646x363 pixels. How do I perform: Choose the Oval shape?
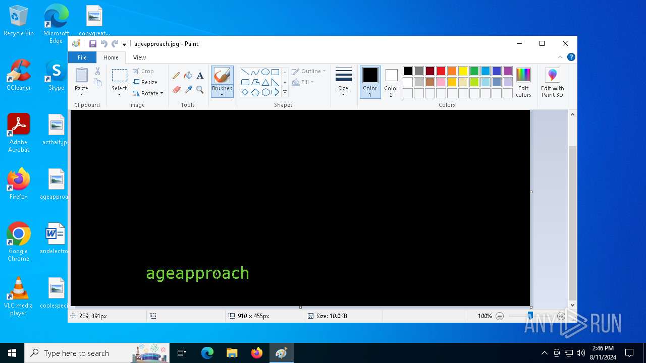pos(265,72)
